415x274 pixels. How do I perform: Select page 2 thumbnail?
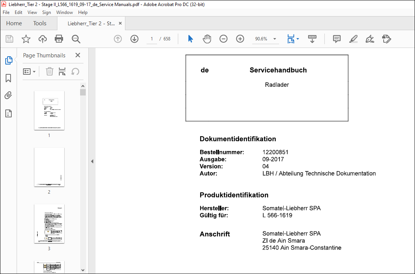(x=49, y=167)
